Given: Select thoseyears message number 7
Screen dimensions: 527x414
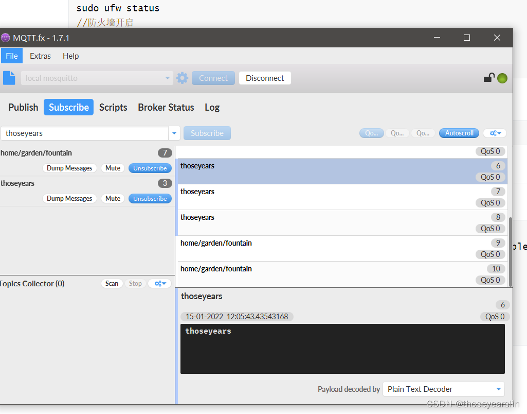Looking at the screenshot, I should pyautogui.click(x=342, y=197).
